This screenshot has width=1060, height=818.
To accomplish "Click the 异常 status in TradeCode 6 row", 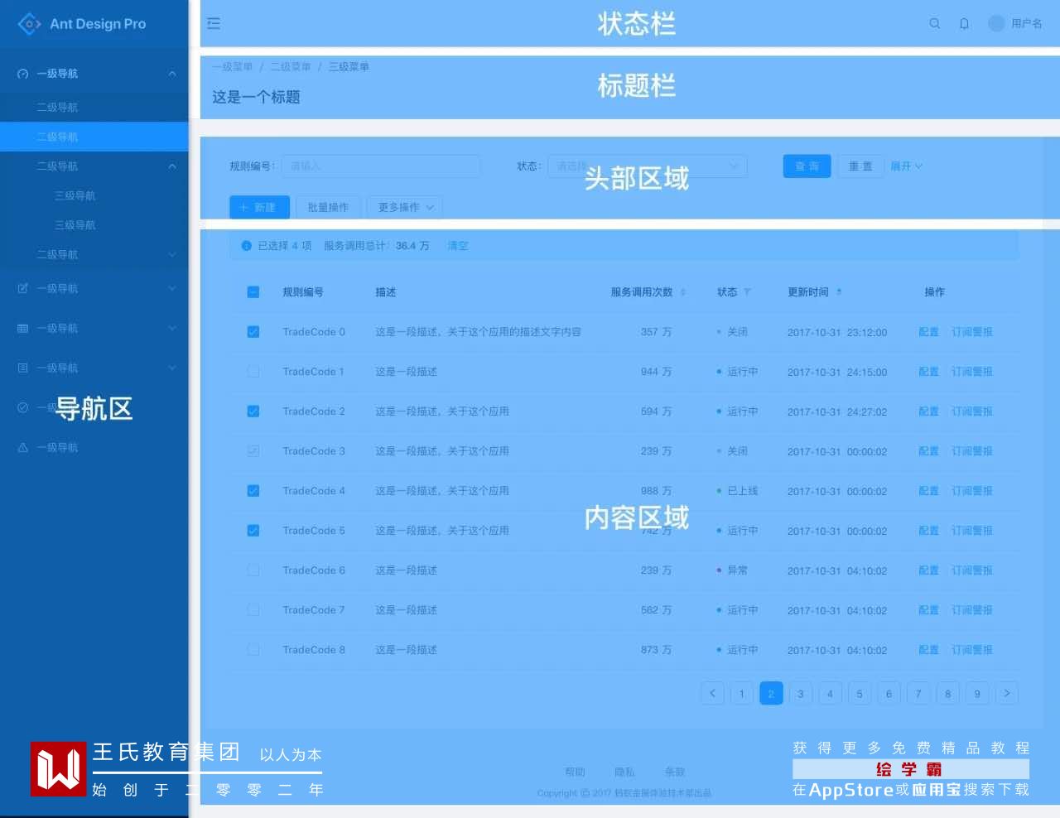I will click(737, 570).
